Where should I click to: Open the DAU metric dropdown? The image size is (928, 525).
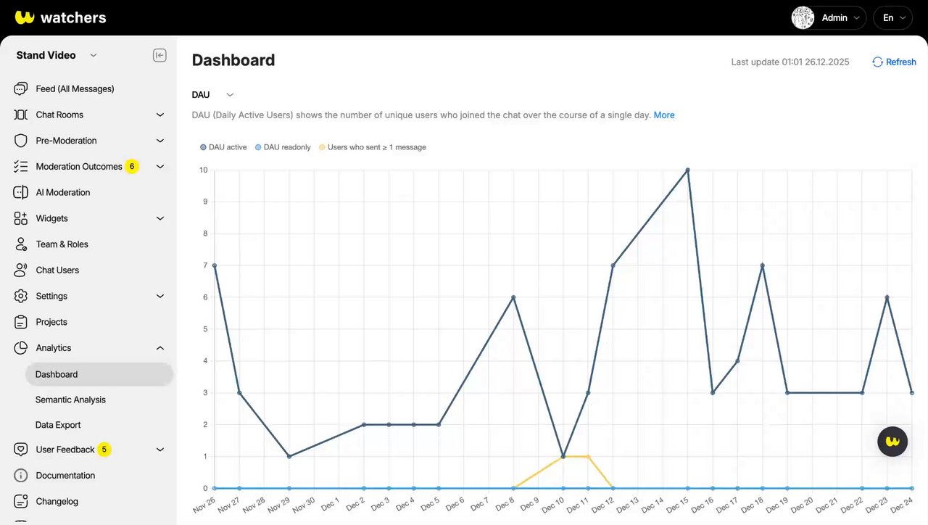[212, 95]
